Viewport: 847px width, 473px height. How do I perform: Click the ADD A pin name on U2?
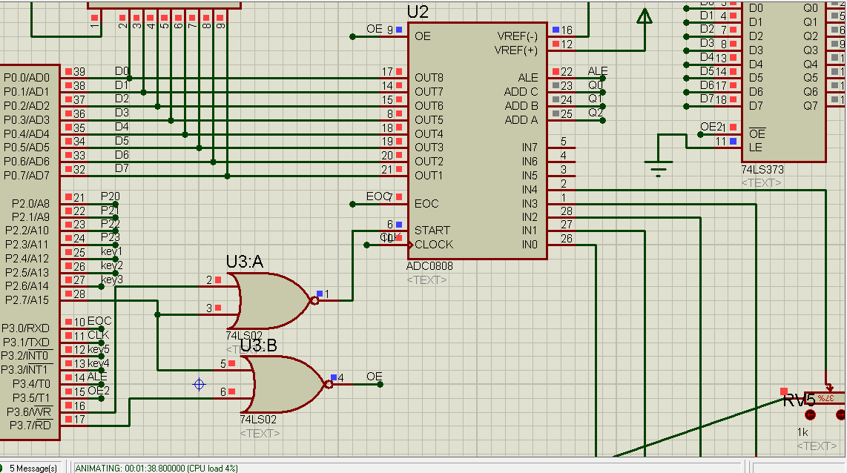pyautogui.click(x=521, y=120)
